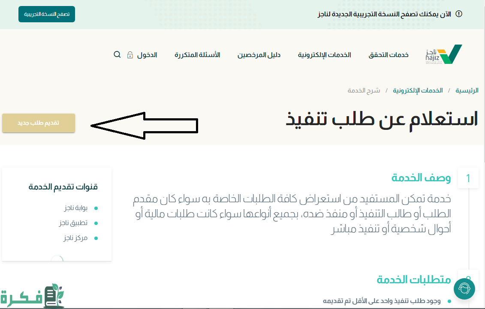Image resolution: width=485 pixels, height=309 pixels.
Task: Open the support agent chat icon
Action: click(464, 288)
